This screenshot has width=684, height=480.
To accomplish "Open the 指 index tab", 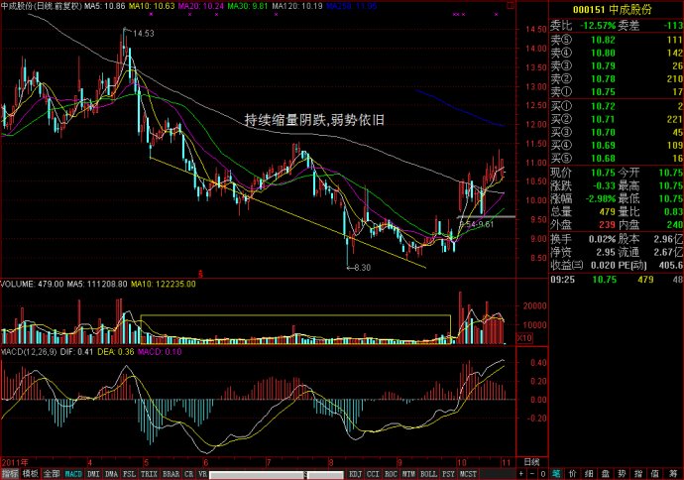I will [638, 474].
